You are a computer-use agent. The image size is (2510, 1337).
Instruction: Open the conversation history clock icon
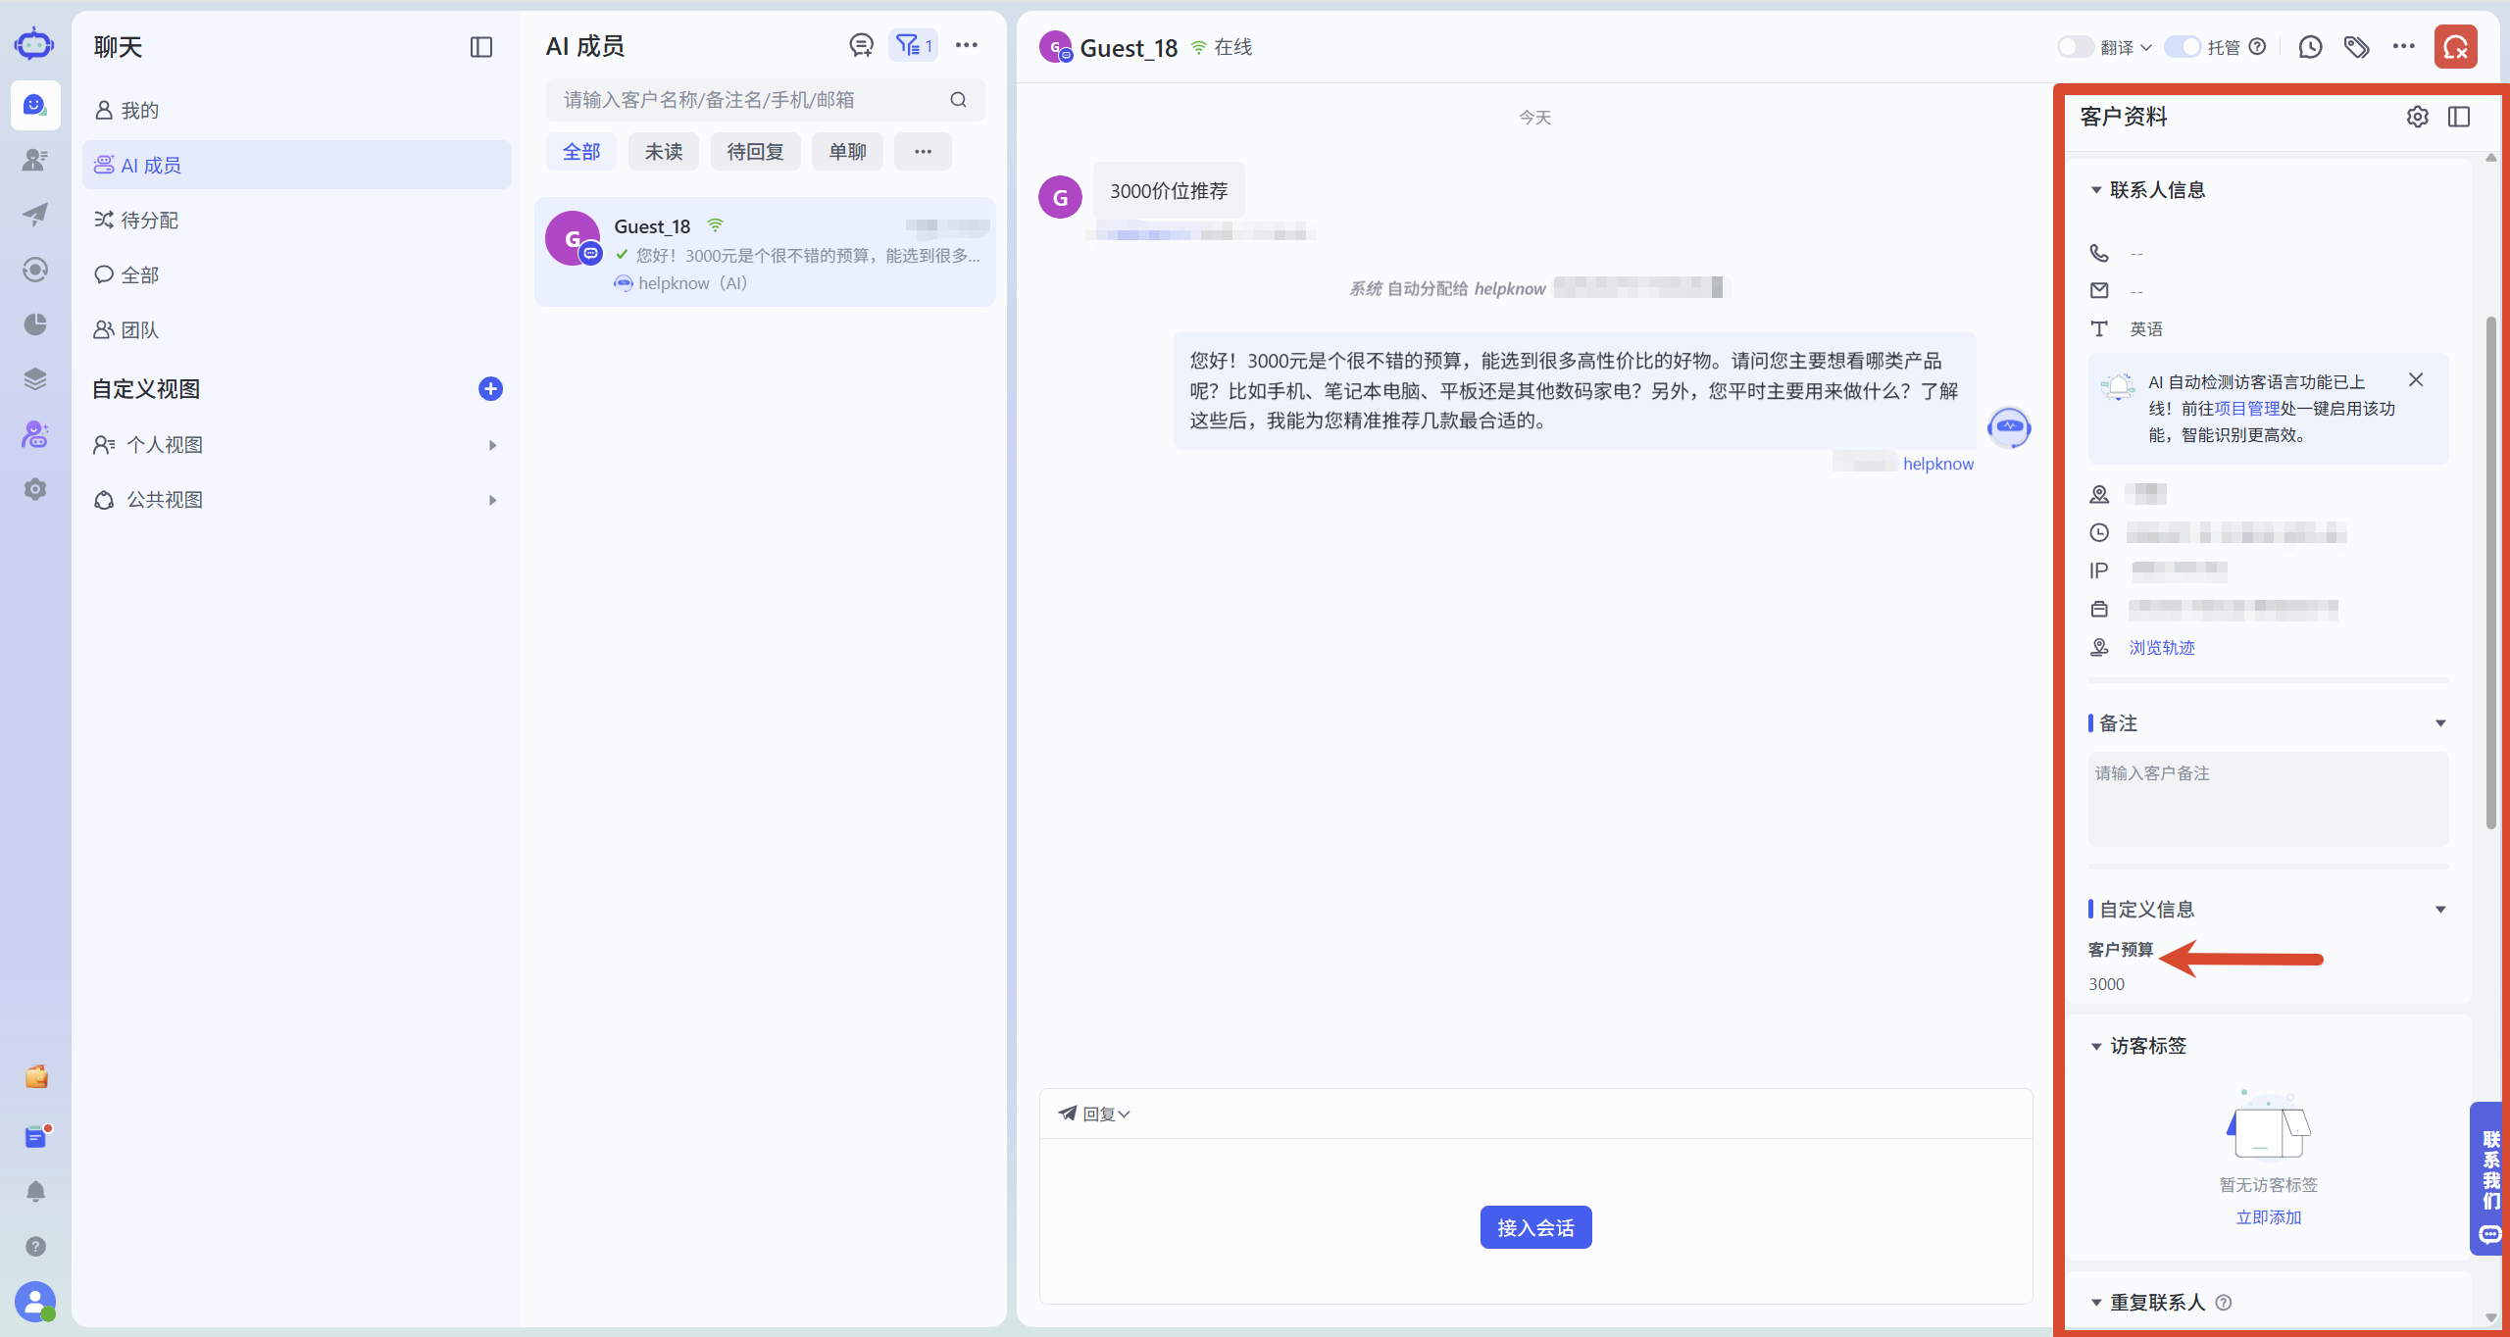2310,47
